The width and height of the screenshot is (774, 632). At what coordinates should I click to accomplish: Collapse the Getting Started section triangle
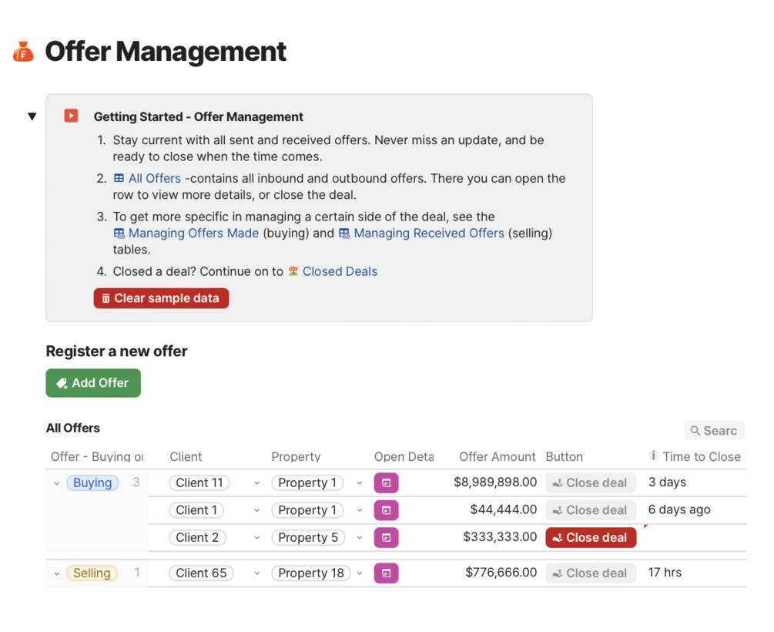click(x=32, y=116)
